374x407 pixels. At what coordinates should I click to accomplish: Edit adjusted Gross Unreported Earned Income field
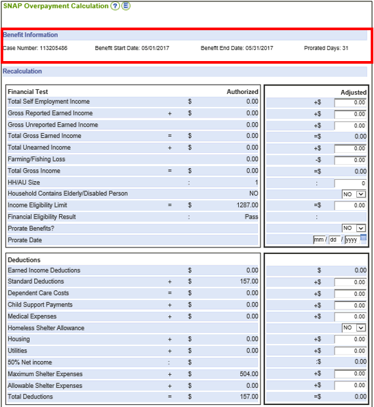(x=350, y=125)
